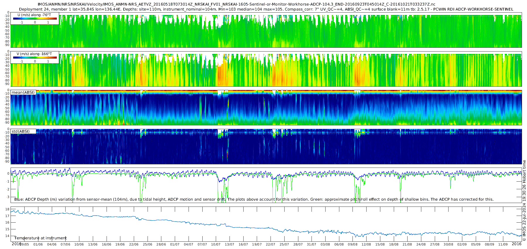Click the V (m/s) along -166°T colorbar
The image size is (527, 249).
tap(35, 58)
